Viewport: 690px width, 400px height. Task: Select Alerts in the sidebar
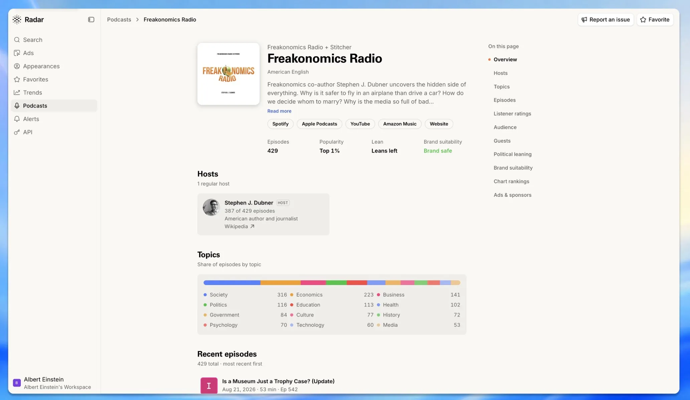(x=54, y=119)
